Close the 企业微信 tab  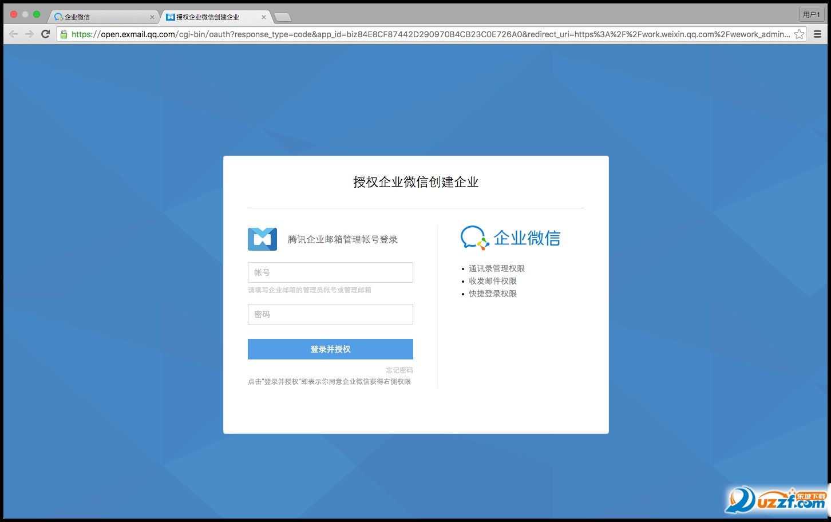[x=152, y=17]
